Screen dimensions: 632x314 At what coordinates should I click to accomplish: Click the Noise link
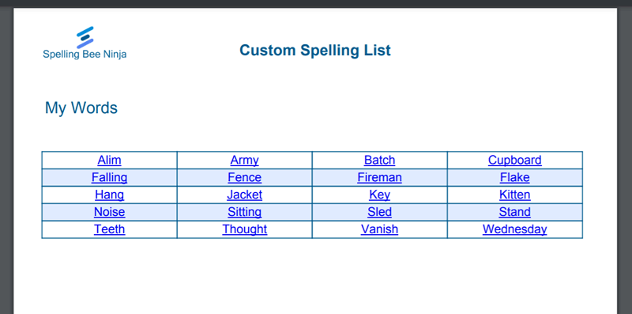click(109, 212)
